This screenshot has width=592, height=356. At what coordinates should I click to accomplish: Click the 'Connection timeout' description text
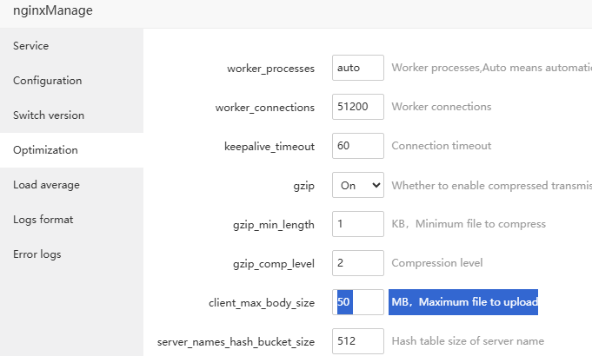442,146
